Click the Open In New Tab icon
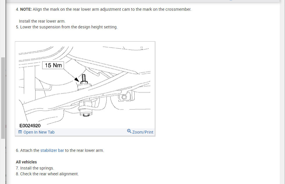Screen dimensions: 285x184 [x=20, y=132]
